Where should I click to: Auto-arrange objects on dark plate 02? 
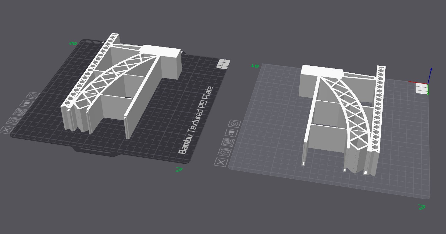click(20, 112)
